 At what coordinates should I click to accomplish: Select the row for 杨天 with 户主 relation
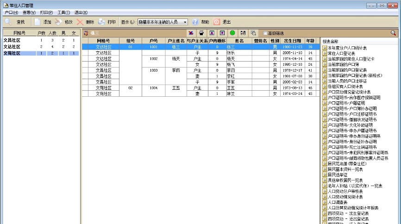click(201, 59)
